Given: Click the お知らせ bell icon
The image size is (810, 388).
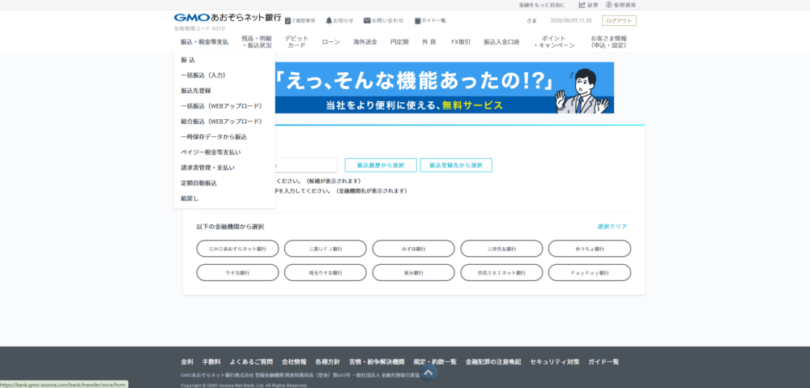Looking at the screenshot, I should 329,21.
